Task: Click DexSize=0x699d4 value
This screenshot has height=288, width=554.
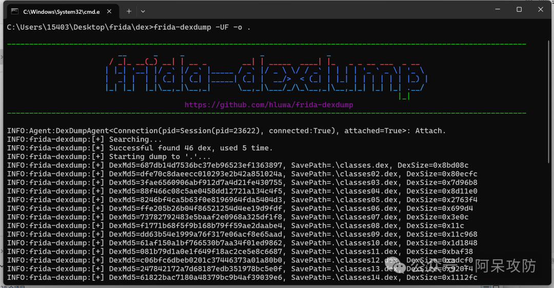Action: pos(440,208)
